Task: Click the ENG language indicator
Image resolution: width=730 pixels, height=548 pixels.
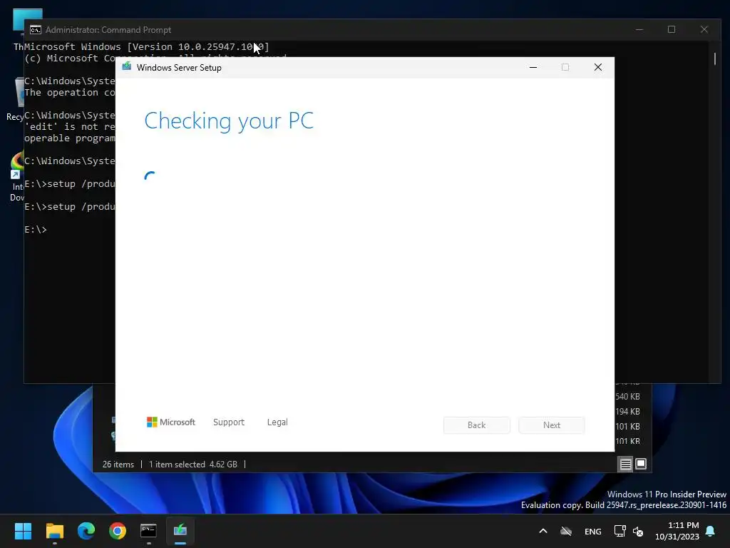Action: [x=592, y=531]
